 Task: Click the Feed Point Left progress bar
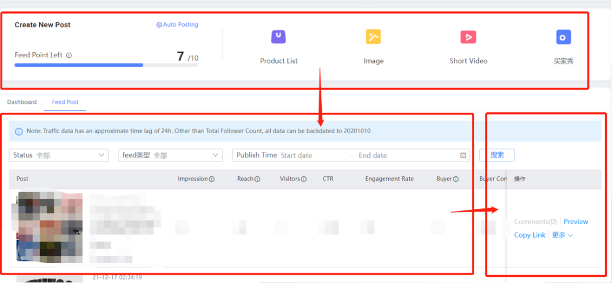click(x=106, y=65)
